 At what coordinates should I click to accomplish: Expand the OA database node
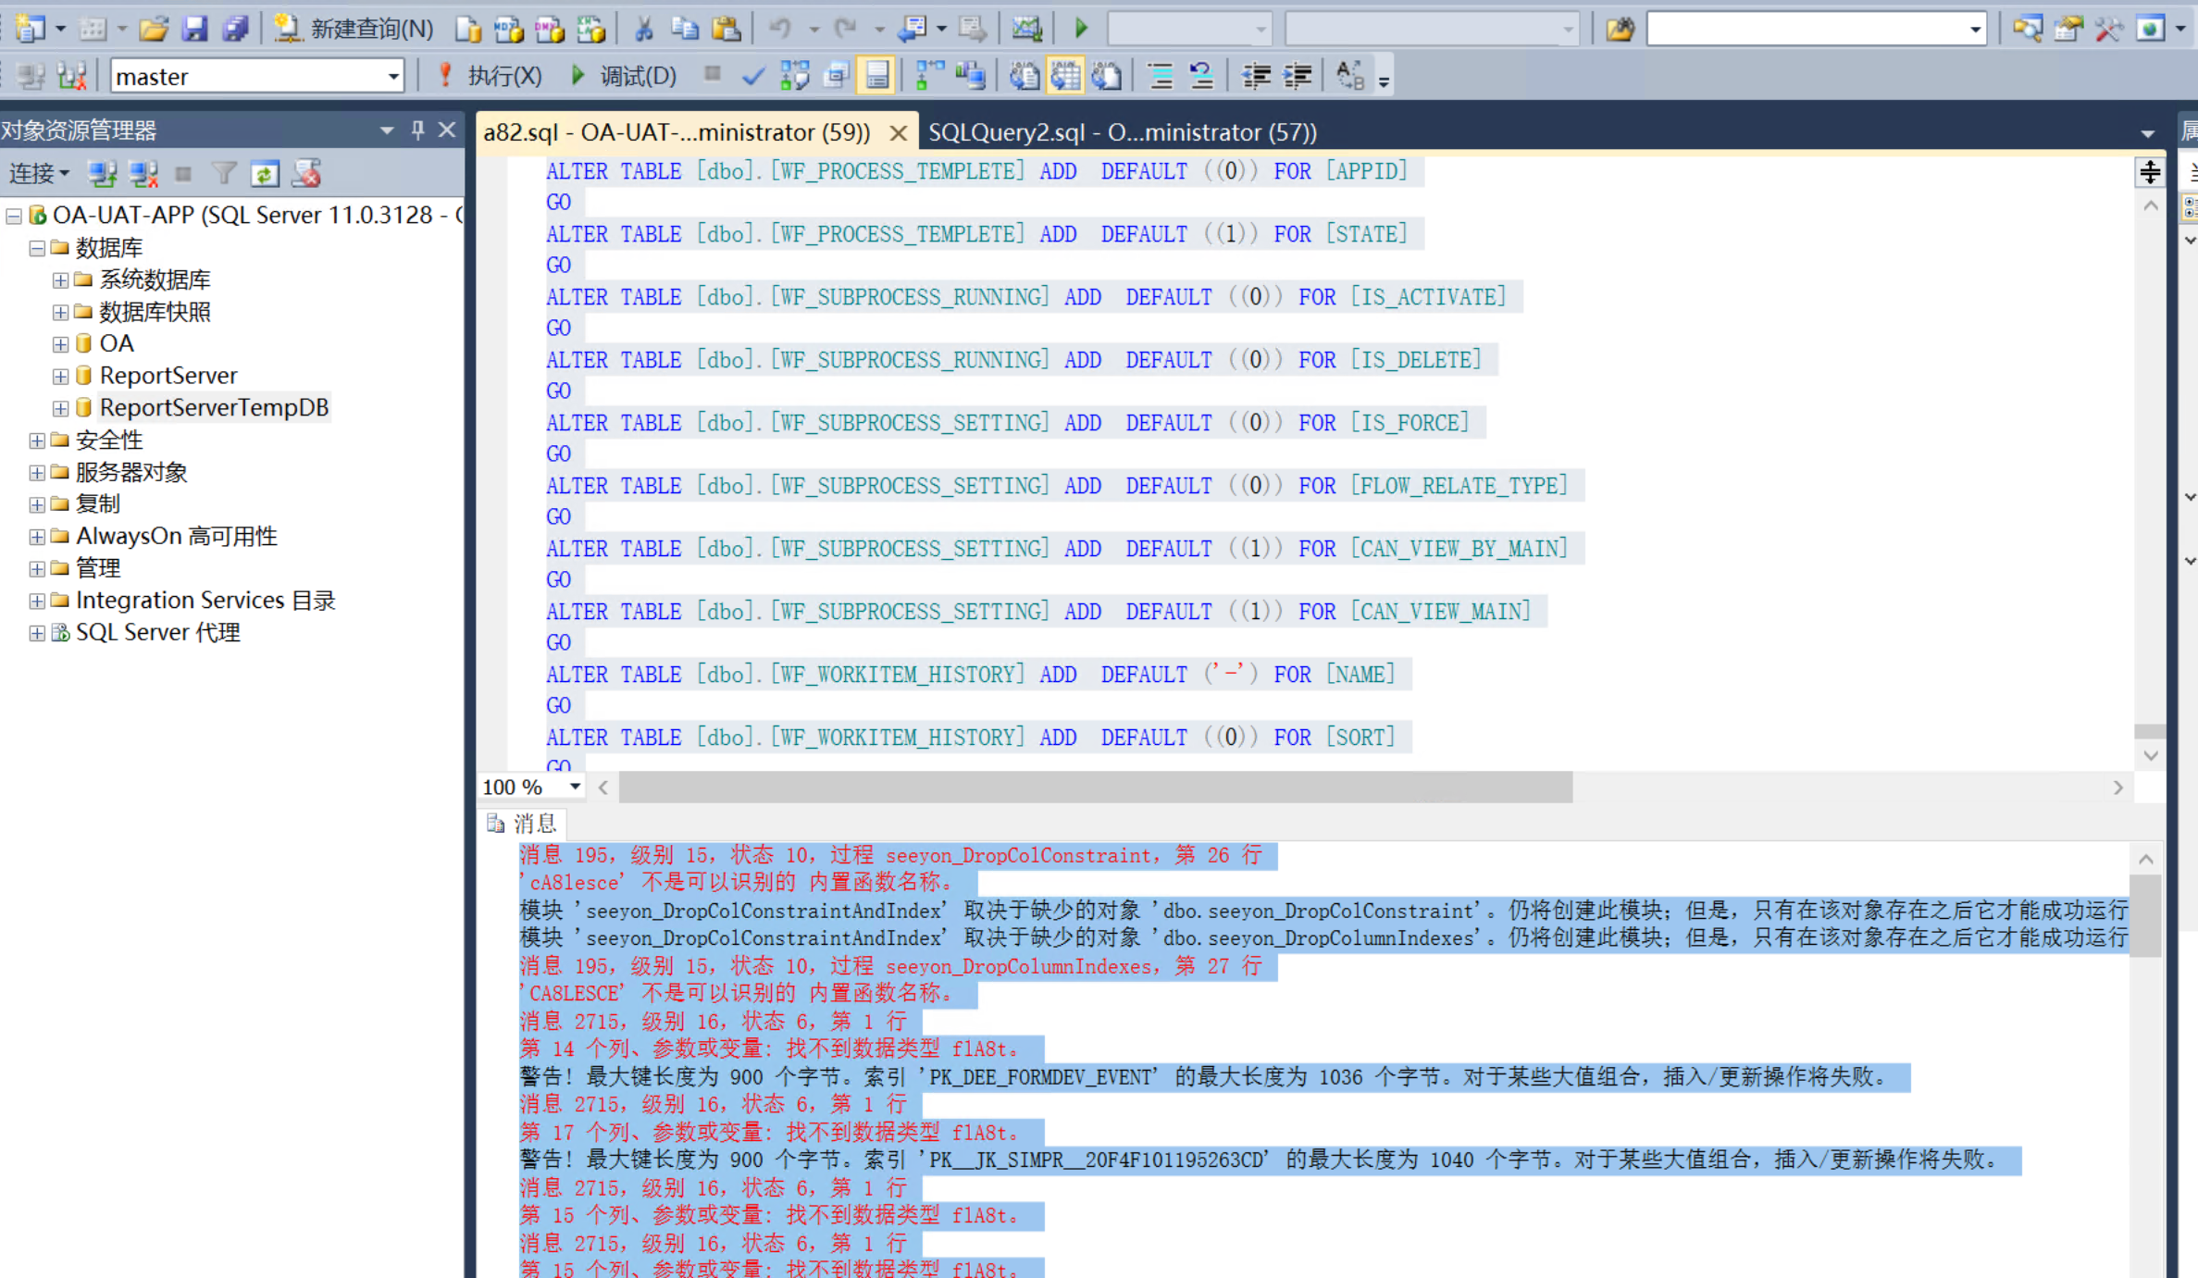60,344
